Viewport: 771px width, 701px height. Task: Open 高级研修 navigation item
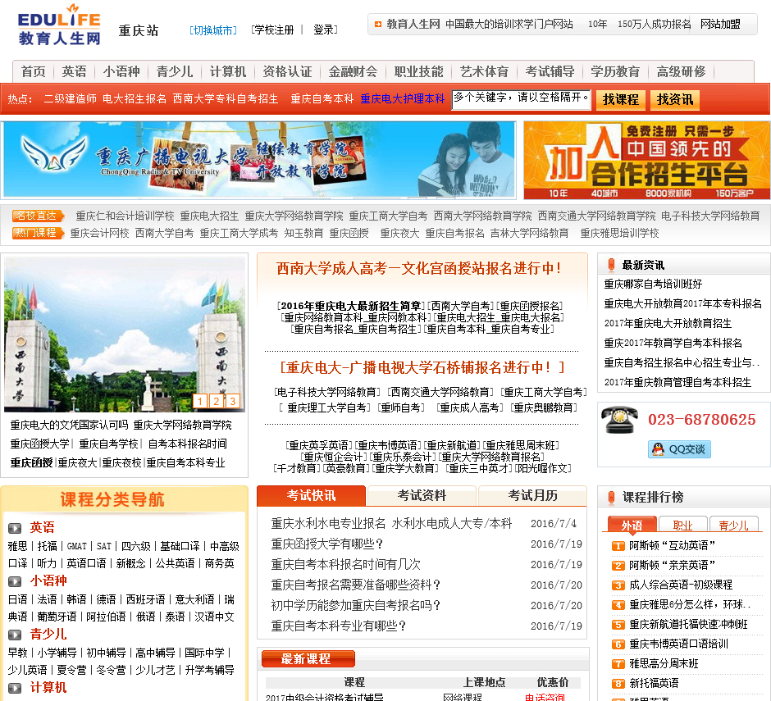681,72
